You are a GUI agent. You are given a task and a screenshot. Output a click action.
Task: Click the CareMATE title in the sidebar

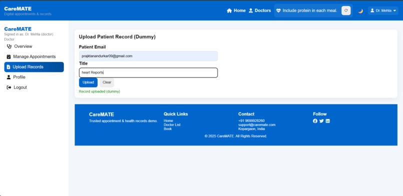point(17,29)
